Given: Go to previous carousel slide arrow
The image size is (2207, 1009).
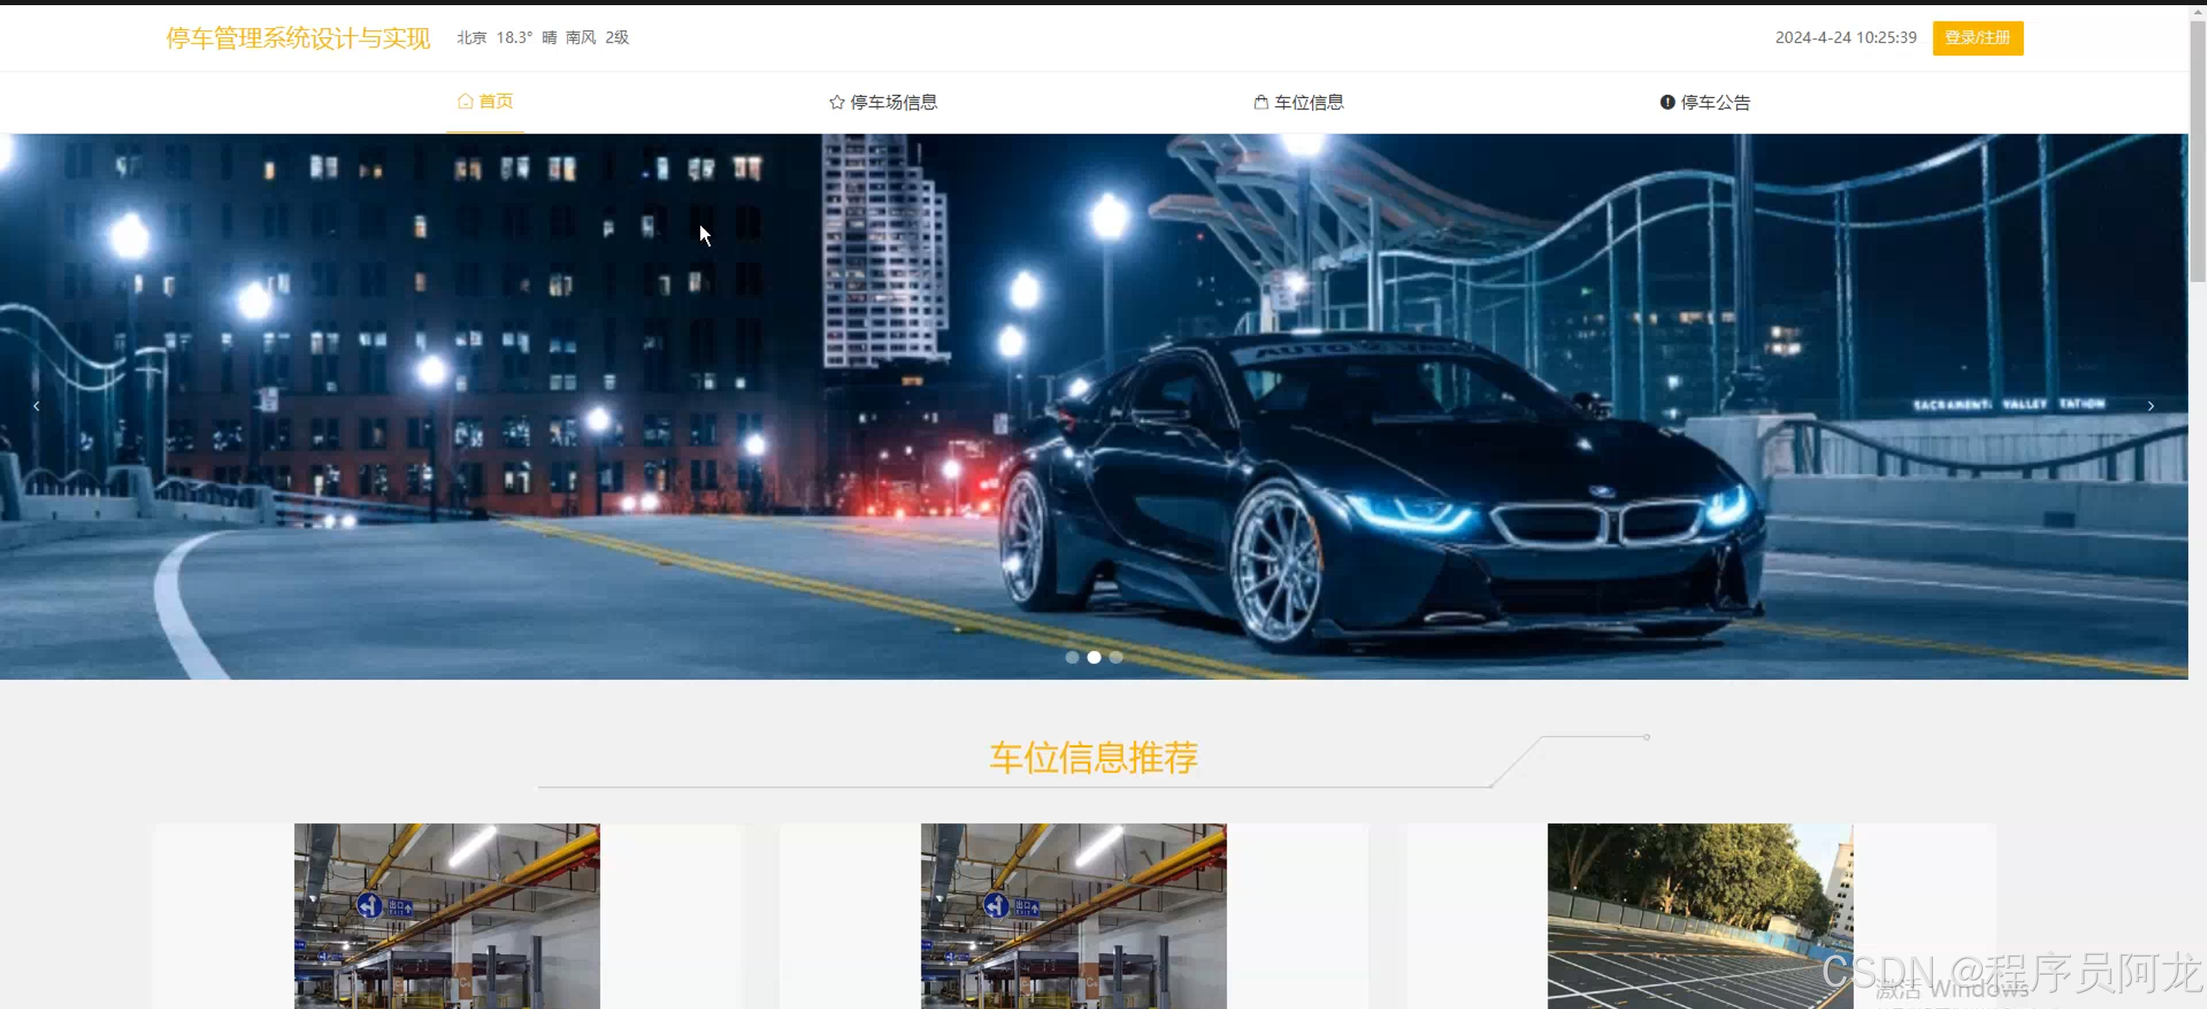Looking at the screenshot, I should [36, 406].
